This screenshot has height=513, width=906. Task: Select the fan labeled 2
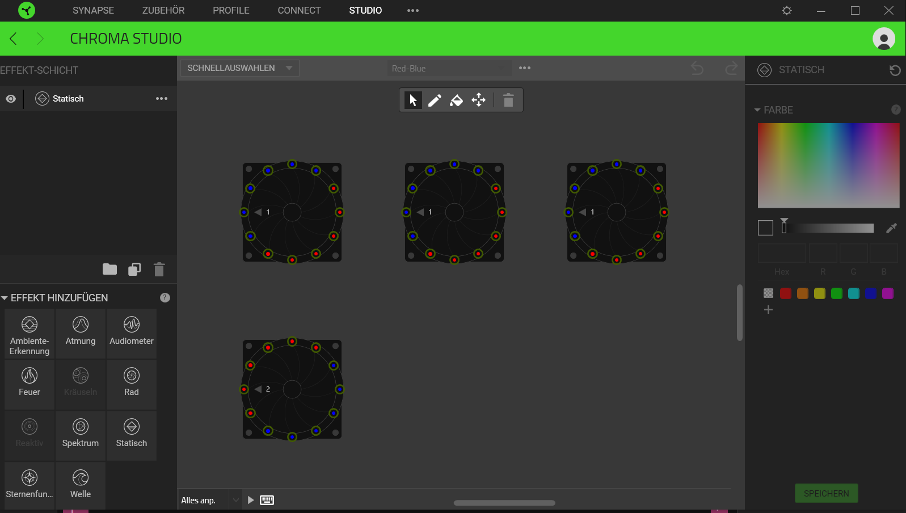(x=292, y=389)
